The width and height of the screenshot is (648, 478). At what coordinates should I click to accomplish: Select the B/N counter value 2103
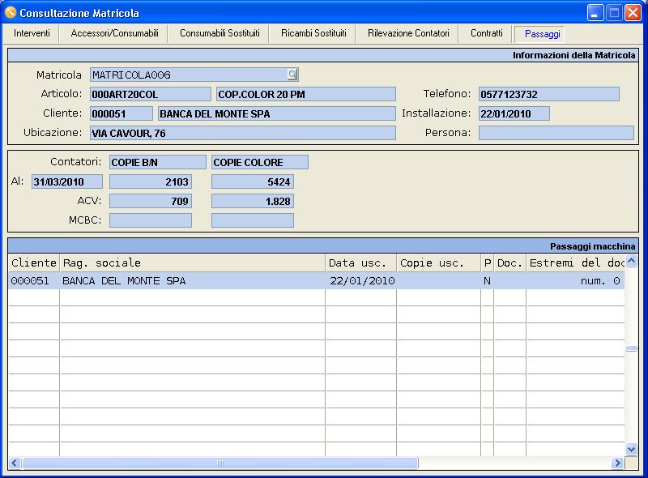pos(151,181)
